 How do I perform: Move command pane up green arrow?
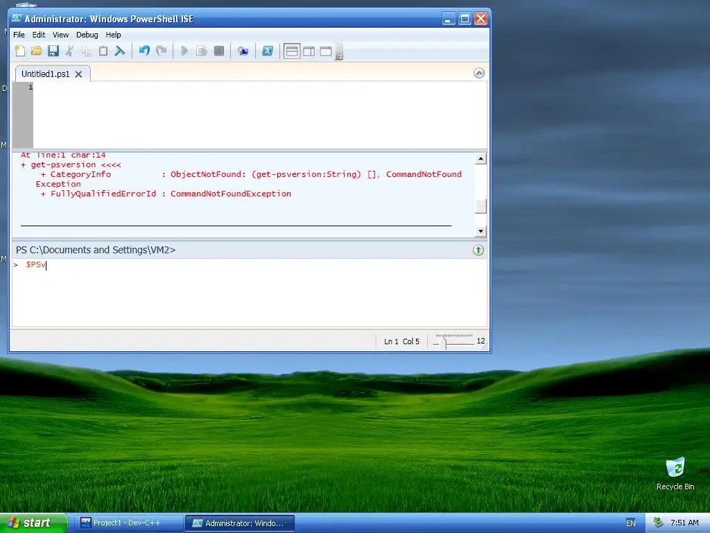tap(478, 250)
